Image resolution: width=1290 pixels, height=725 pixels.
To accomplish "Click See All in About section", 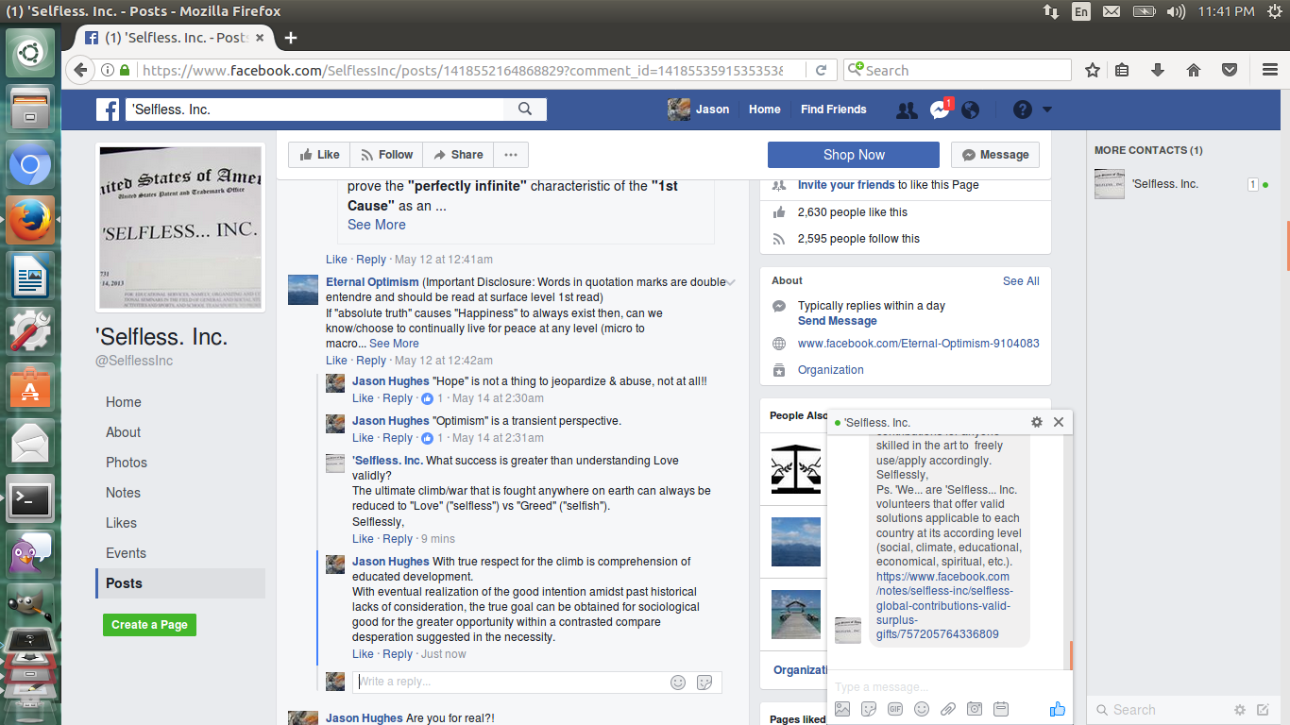I will 1021,281.
